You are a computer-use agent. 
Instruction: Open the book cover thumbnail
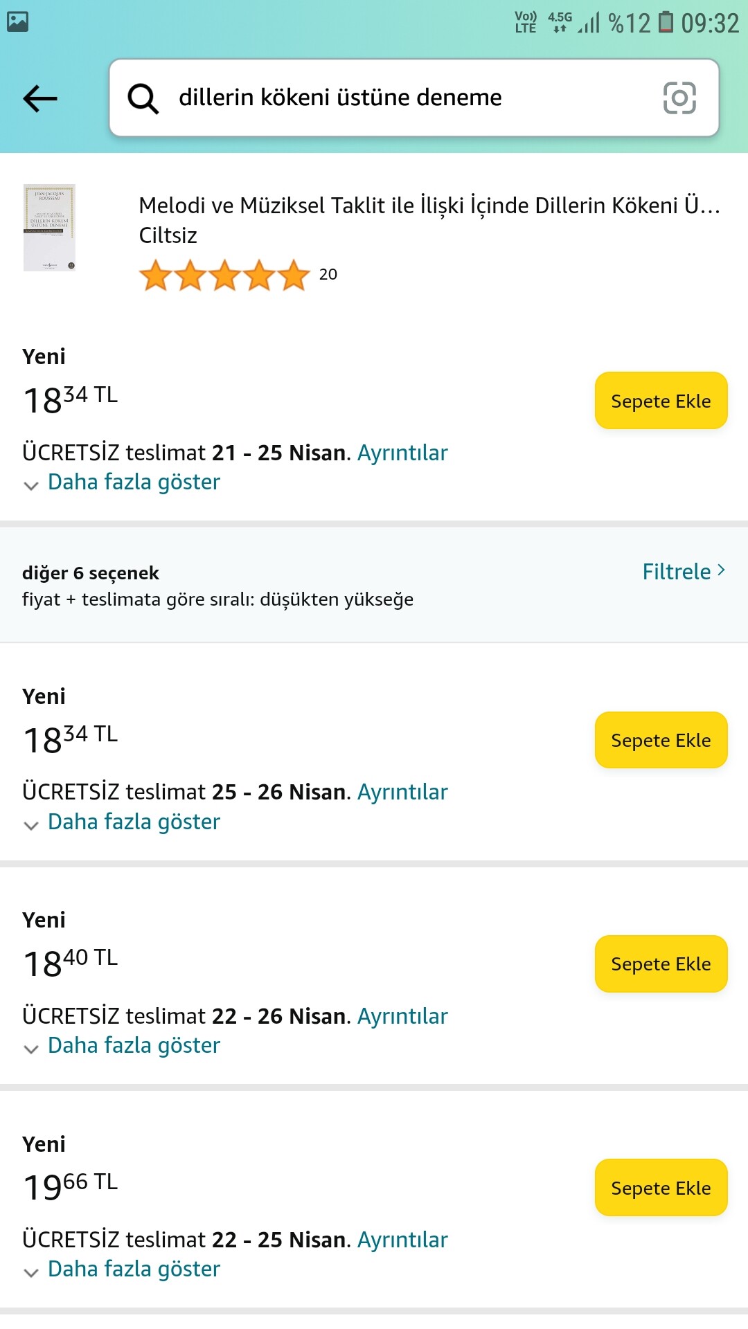49,228
